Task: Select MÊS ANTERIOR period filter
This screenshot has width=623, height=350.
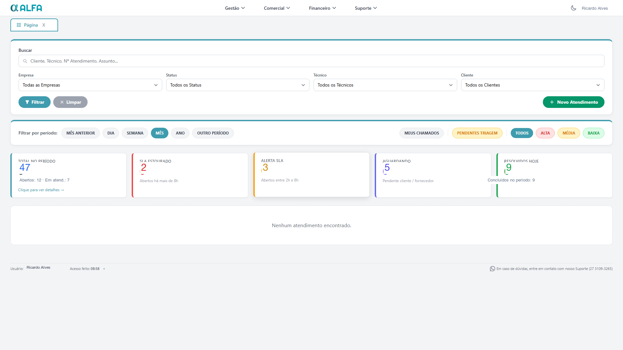Action: [x=80, y=133]
